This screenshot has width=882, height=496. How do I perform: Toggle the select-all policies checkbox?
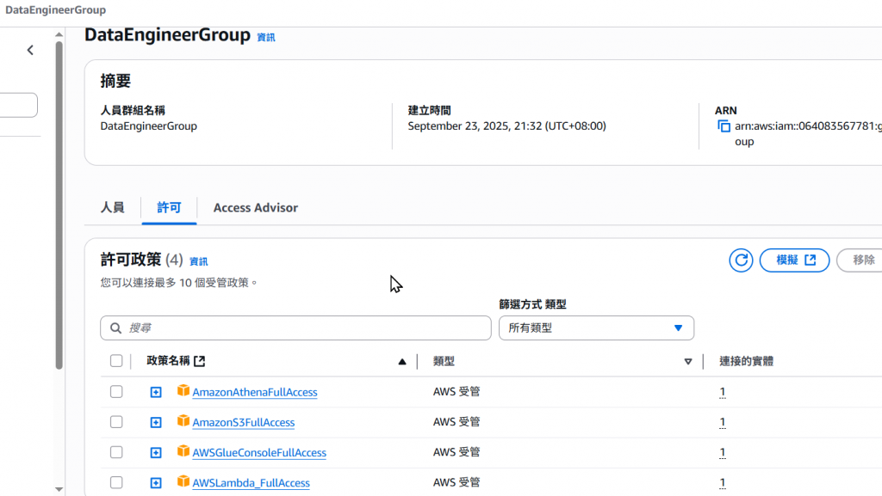tap(116, 361)
